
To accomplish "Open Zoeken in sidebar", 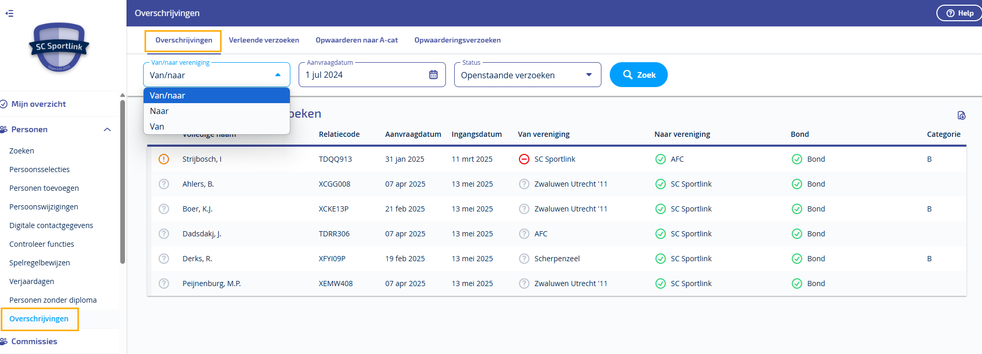I will tap(22, 151).
